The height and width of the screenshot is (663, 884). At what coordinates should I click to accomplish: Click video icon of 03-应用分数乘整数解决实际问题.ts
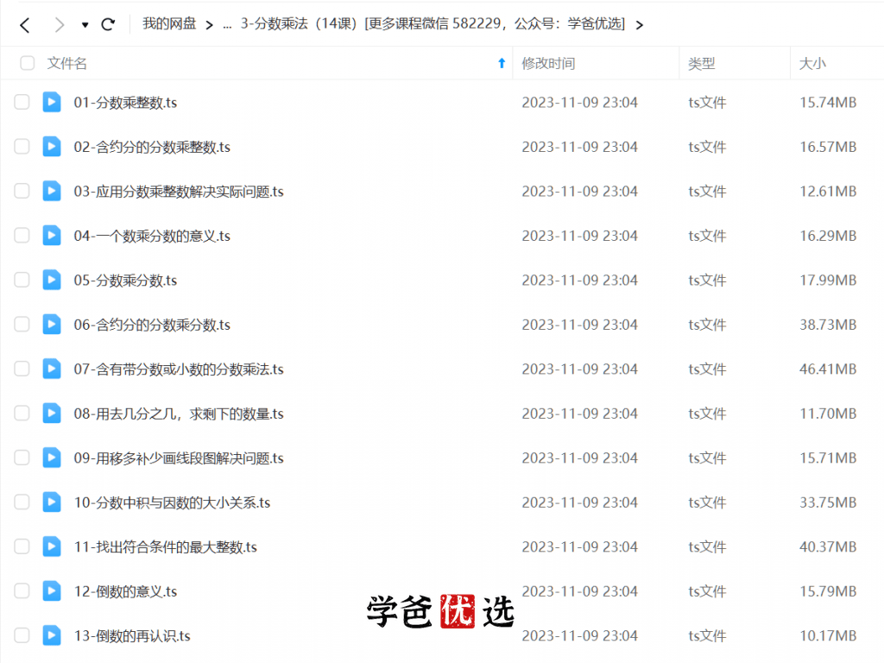[x=52, y=191]
